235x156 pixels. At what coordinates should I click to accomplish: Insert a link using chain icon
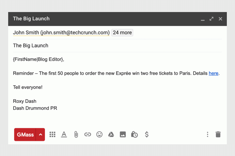[x=87, y=134]
